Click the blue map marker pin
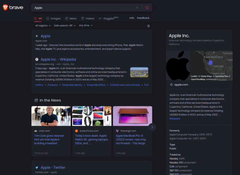The image size is (240, 175). (211, 63)
